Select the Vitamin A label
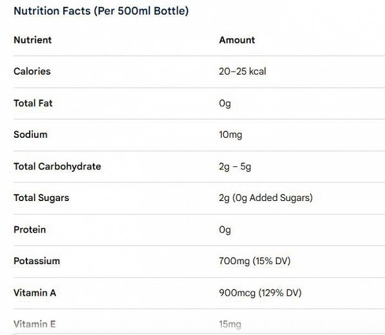The width and height of the screenshot is (385, 335). 35,293
